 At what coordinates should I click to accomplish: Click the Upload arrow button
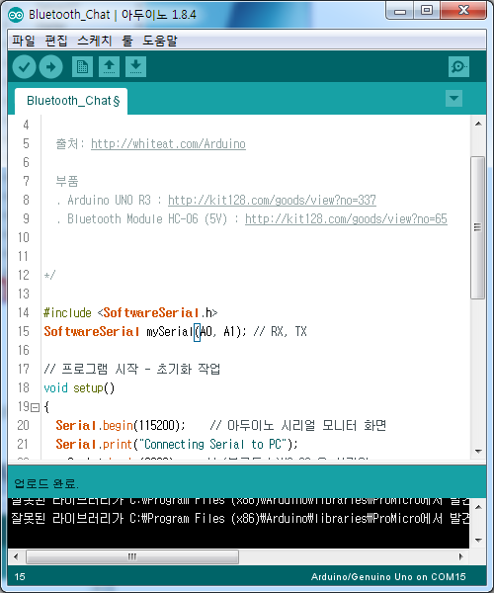[x=51, y=67]
